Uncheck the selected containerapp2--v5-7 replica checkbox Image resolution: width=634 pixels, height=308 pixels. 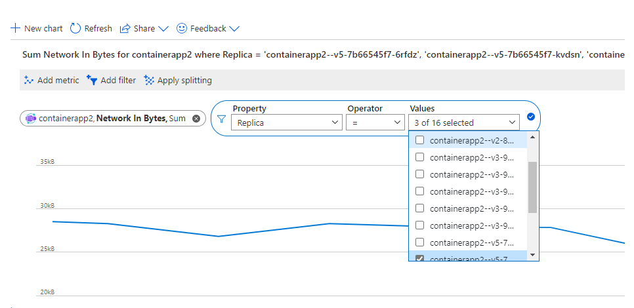420,258
